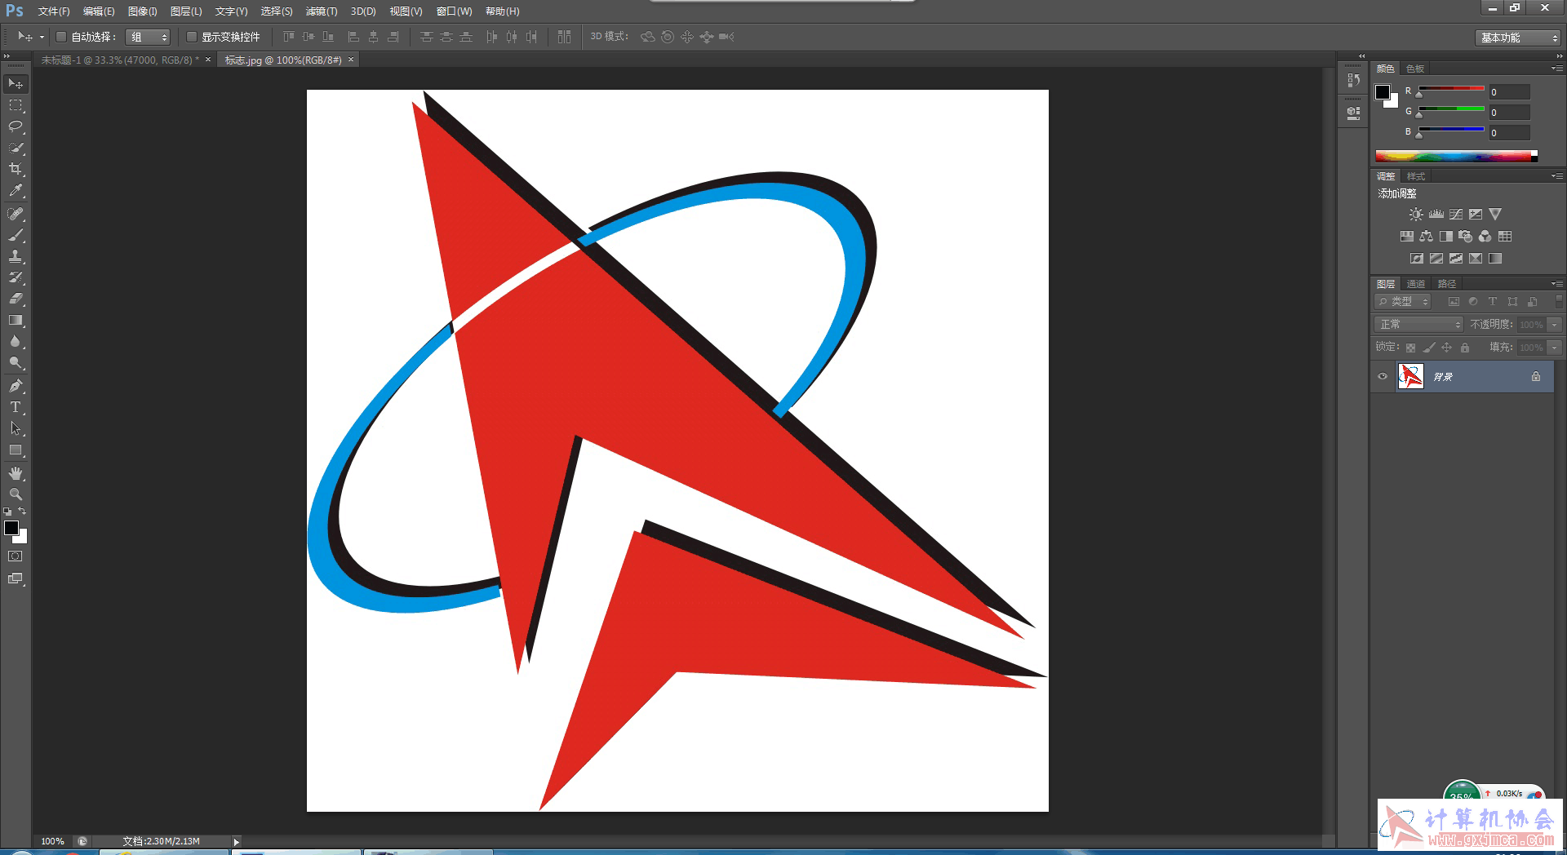Select the Spot Healing Brush tool

pyautogui.click(x=16, y=214)
